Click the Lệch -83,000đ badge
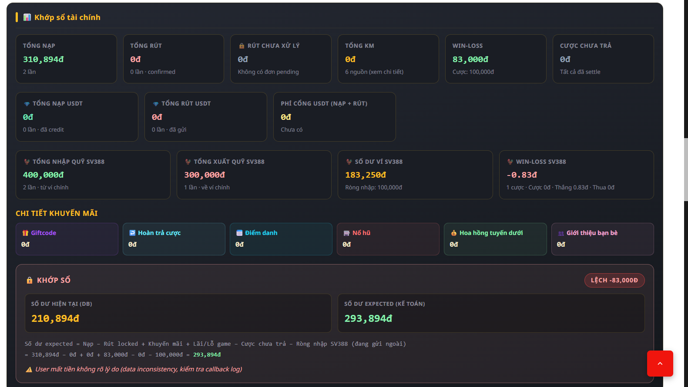688x387 pixels. coord(614,280)
